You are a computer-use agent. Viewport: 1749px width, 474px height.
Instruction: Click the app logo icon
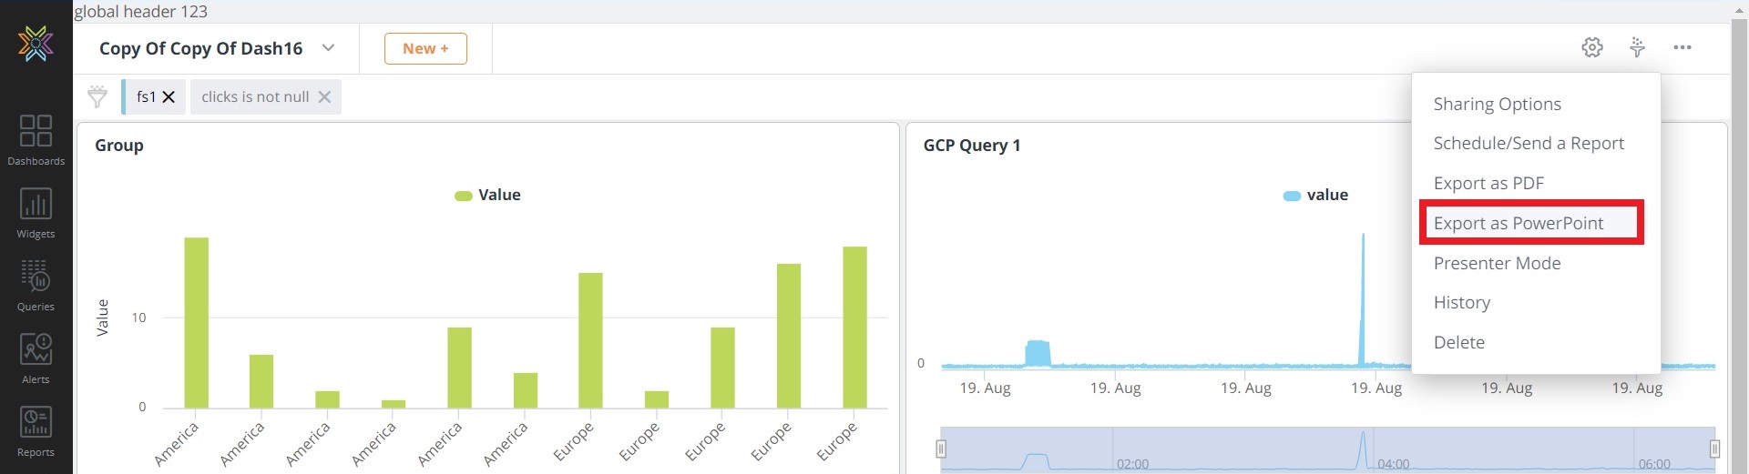click(36, 44)
